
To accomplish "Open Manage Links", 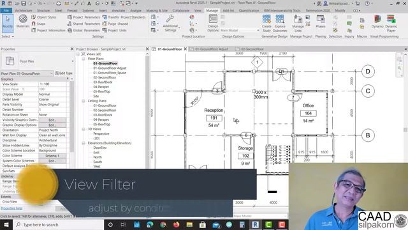I will (298, 23).
